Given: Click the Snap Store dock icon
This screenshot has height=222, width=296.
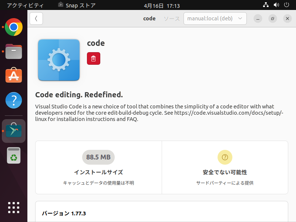Looking at the screenshot, I should [14, 131].
